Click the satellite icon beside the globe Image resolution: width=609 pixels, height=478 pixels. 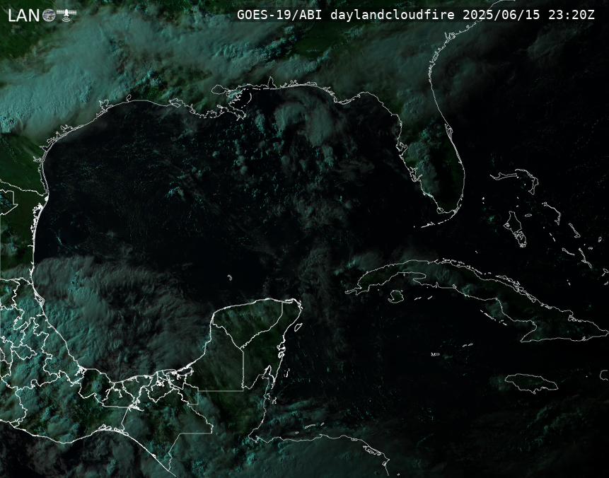66,14
